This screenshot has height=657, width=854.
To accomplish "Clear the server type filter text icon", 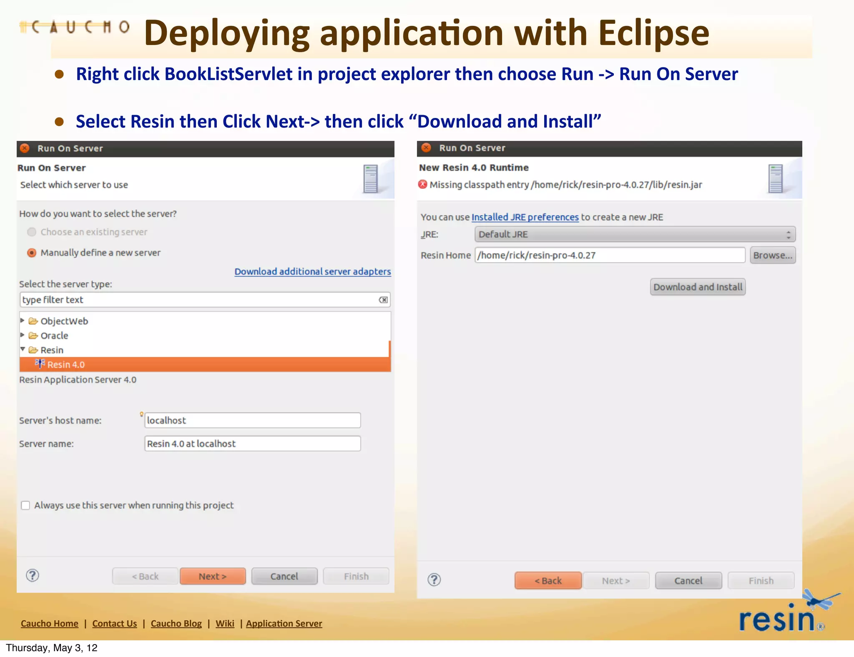I will (383, 300).
